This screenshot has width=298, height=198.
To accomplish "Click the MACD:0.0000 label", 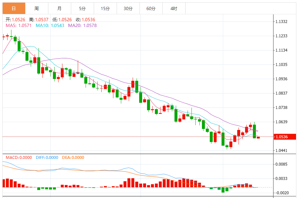I will [19, 157].
